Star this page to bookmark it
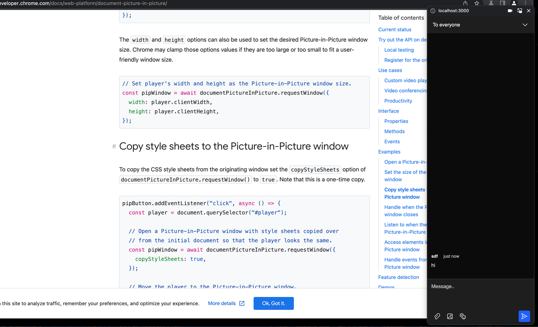This screenshot has width=538, height=327. coord(476,3)
